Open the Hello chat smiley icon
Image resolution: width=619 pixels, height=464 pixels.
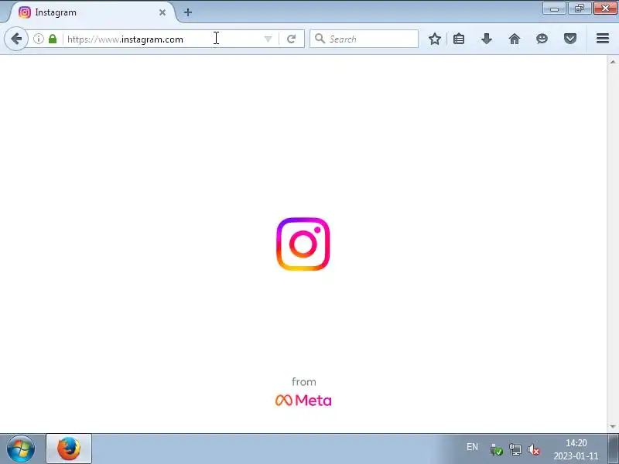(x=542, y=39)
